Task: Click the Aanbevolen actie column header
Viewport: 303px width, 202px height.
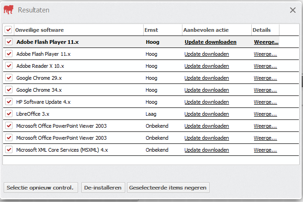Action: (x=217, y=30)
